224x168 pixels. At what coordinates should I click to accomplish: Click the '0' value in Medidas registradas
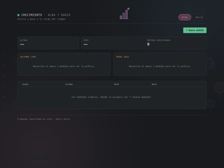[x=148, y=44]
